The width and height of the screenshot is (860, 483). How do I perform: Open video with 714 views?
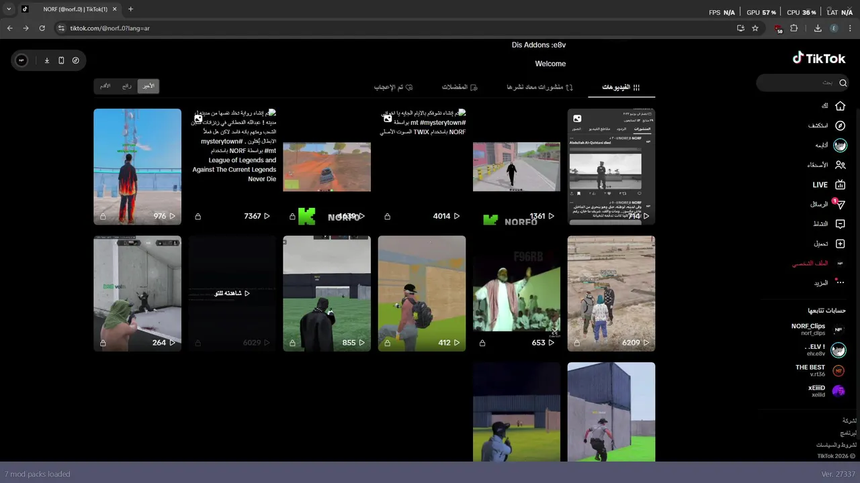(x=611, y=166)
